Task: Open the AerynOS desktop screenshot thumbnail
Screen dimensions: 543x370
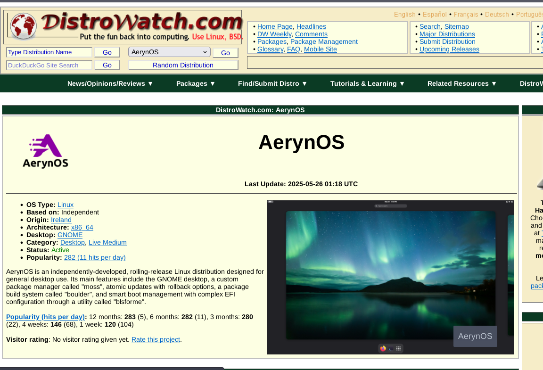Action: tap(390, 277)
